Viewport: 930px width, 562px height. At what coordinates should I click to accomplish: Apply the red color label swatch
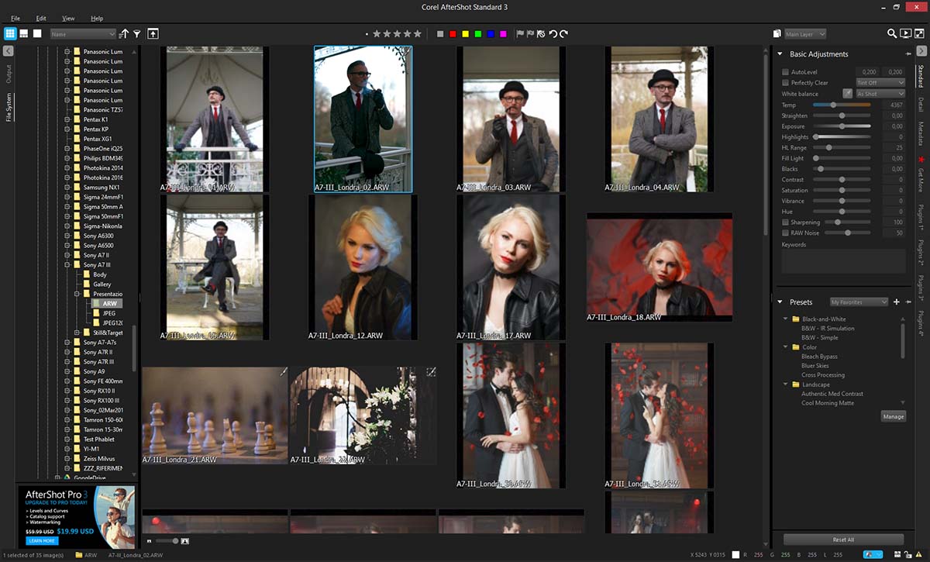click(453, 34)
